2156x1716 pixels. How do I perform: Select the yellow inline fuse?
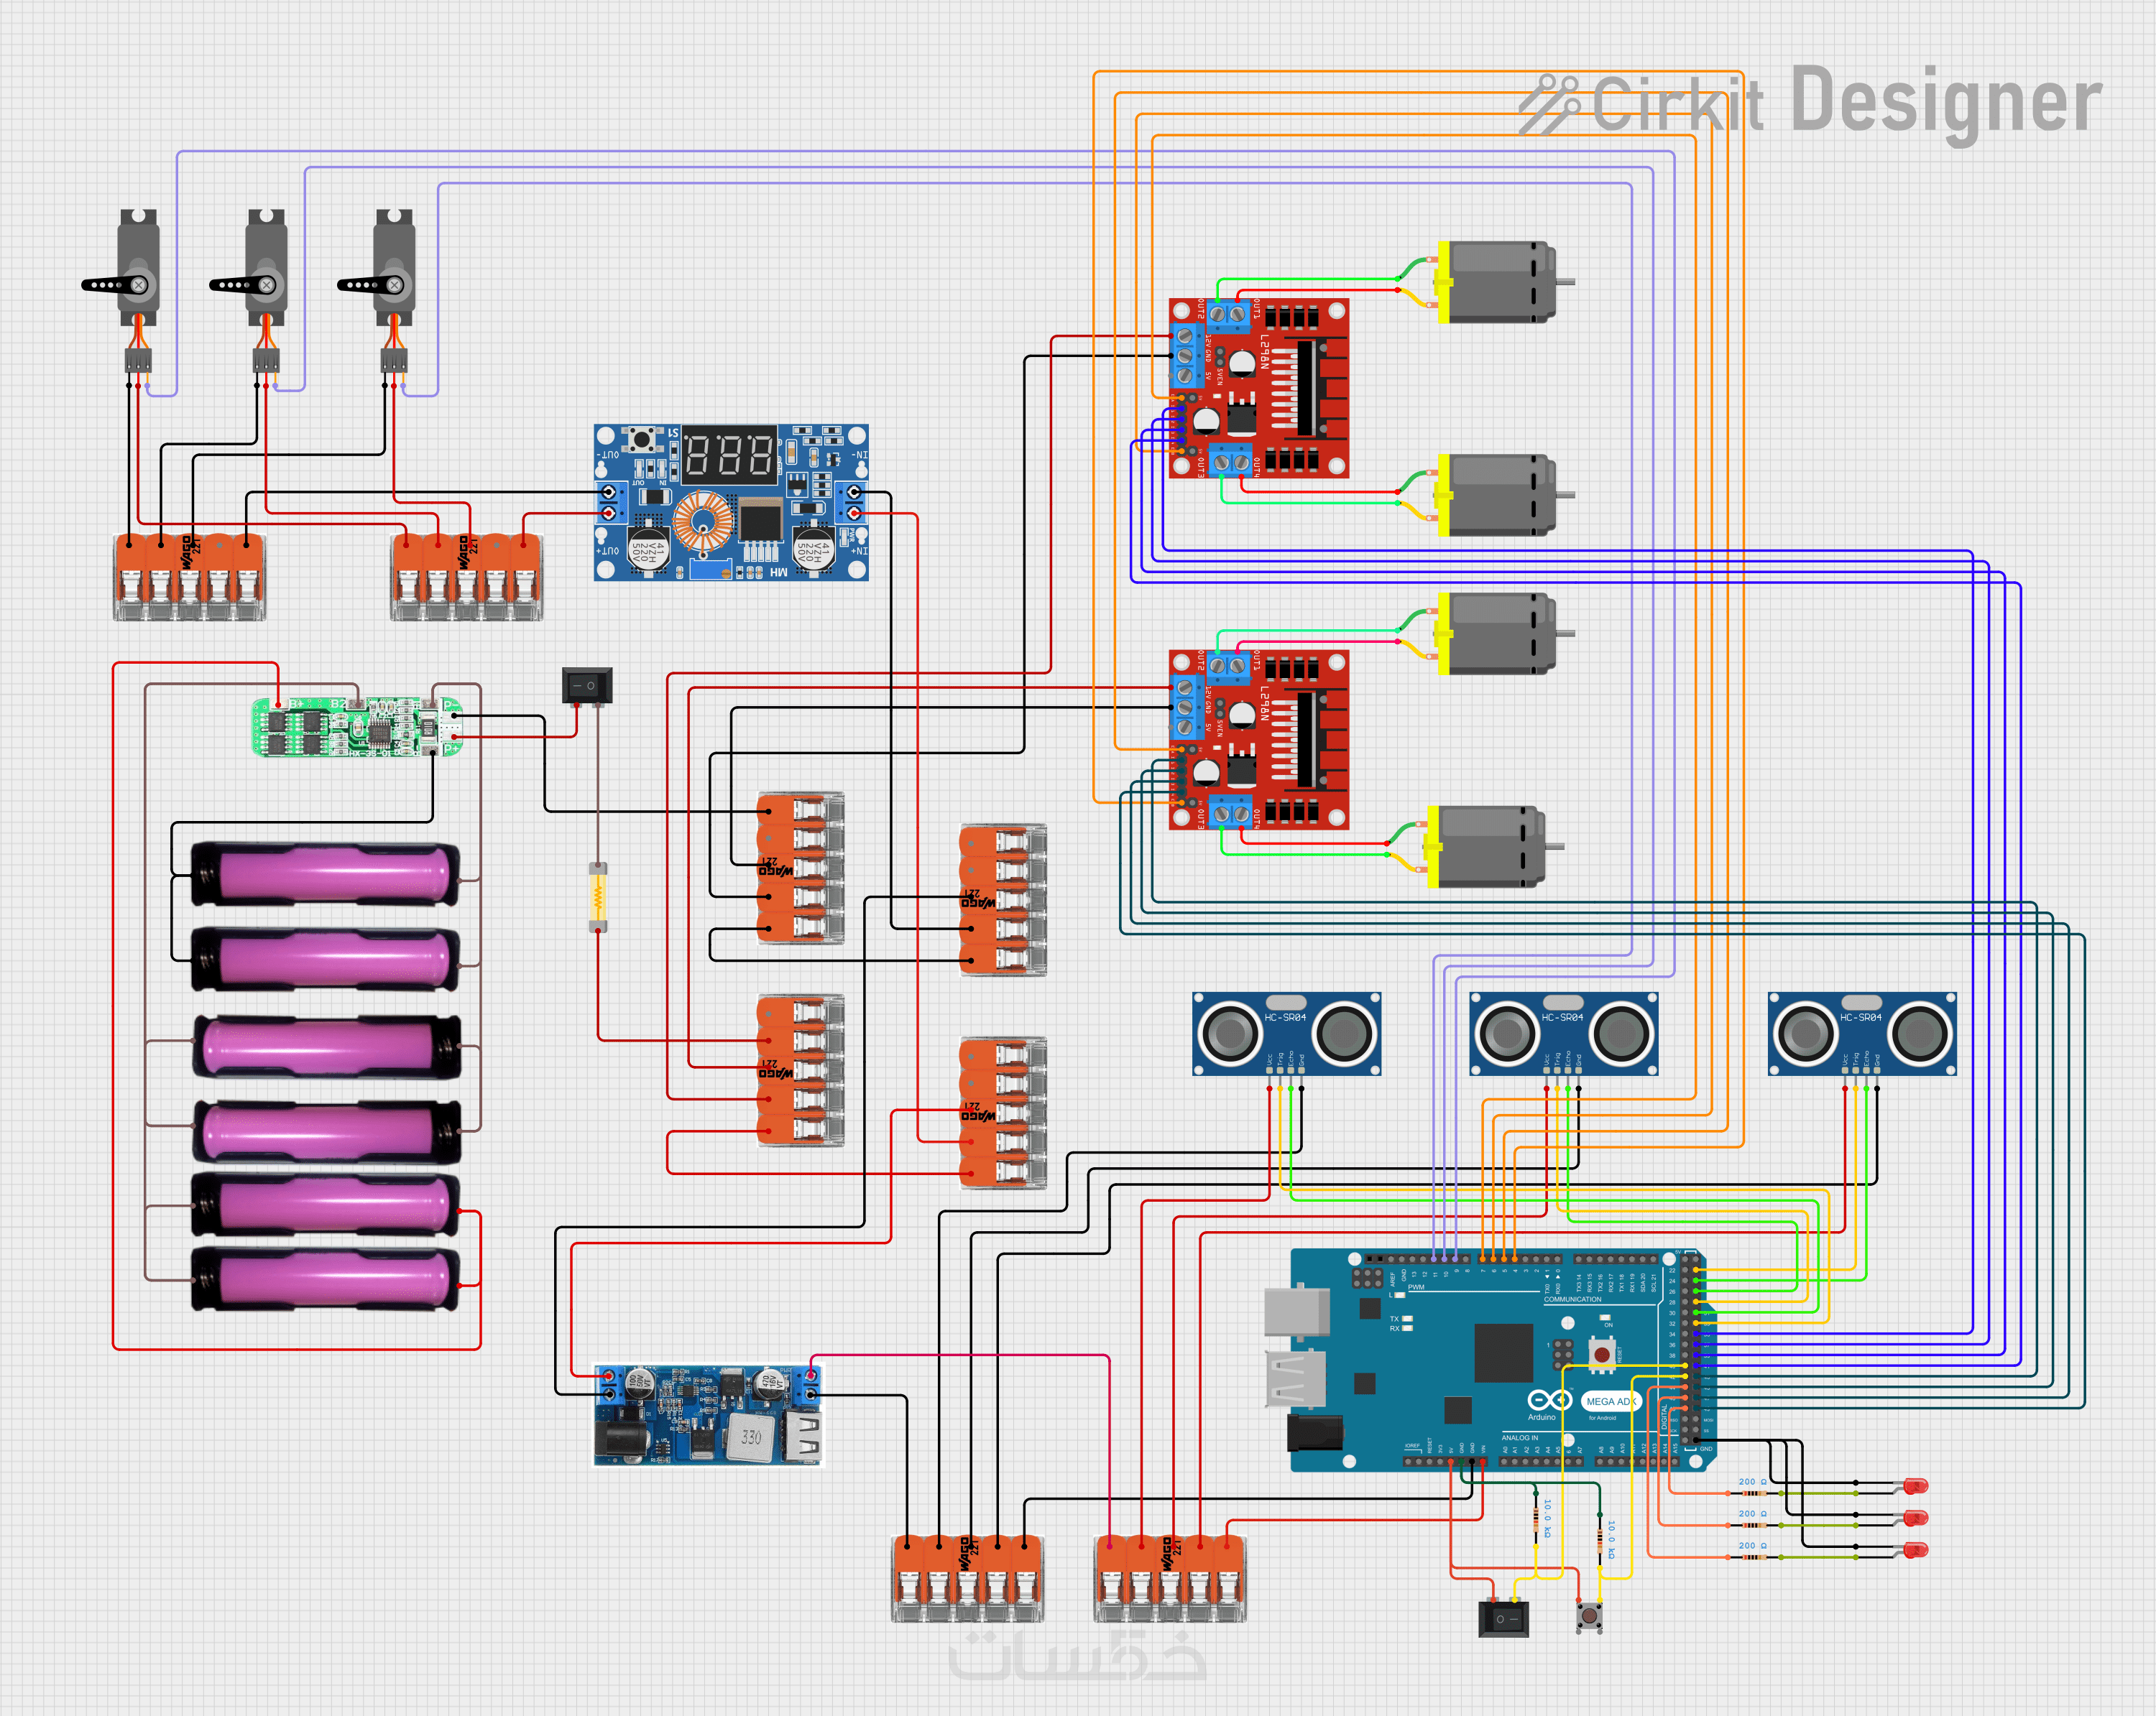(598, 897)
